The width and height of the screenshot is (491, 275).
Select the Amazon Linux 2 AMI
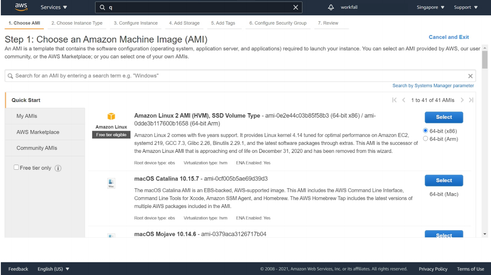coord(444,117)
